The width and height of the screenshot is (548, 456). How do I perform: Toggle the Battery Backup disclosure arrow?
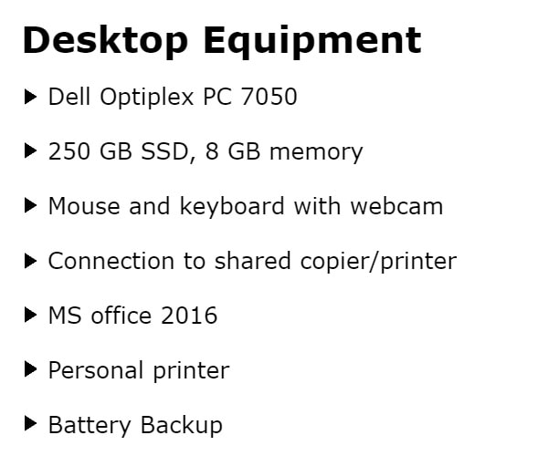pos(30,424)
